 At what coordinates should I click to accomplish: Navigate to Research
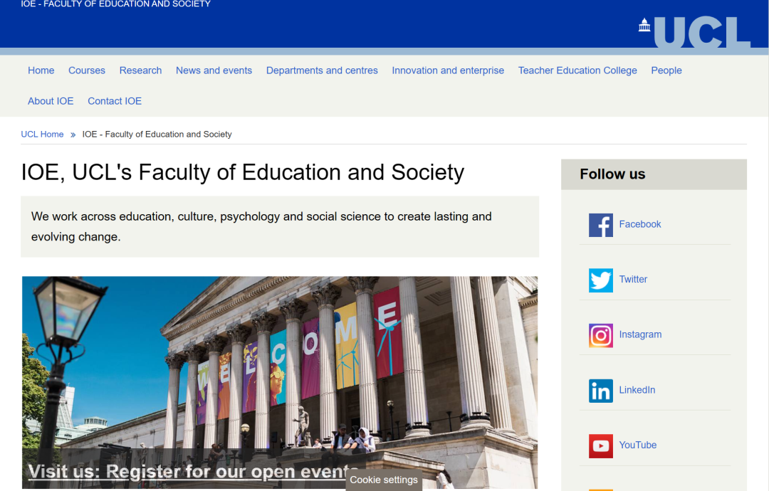[140, 70]
